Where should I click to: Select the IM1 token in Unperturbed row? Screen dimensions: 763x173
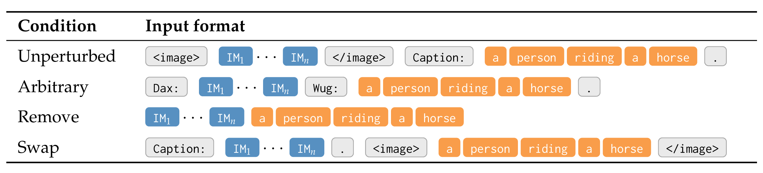236,57
